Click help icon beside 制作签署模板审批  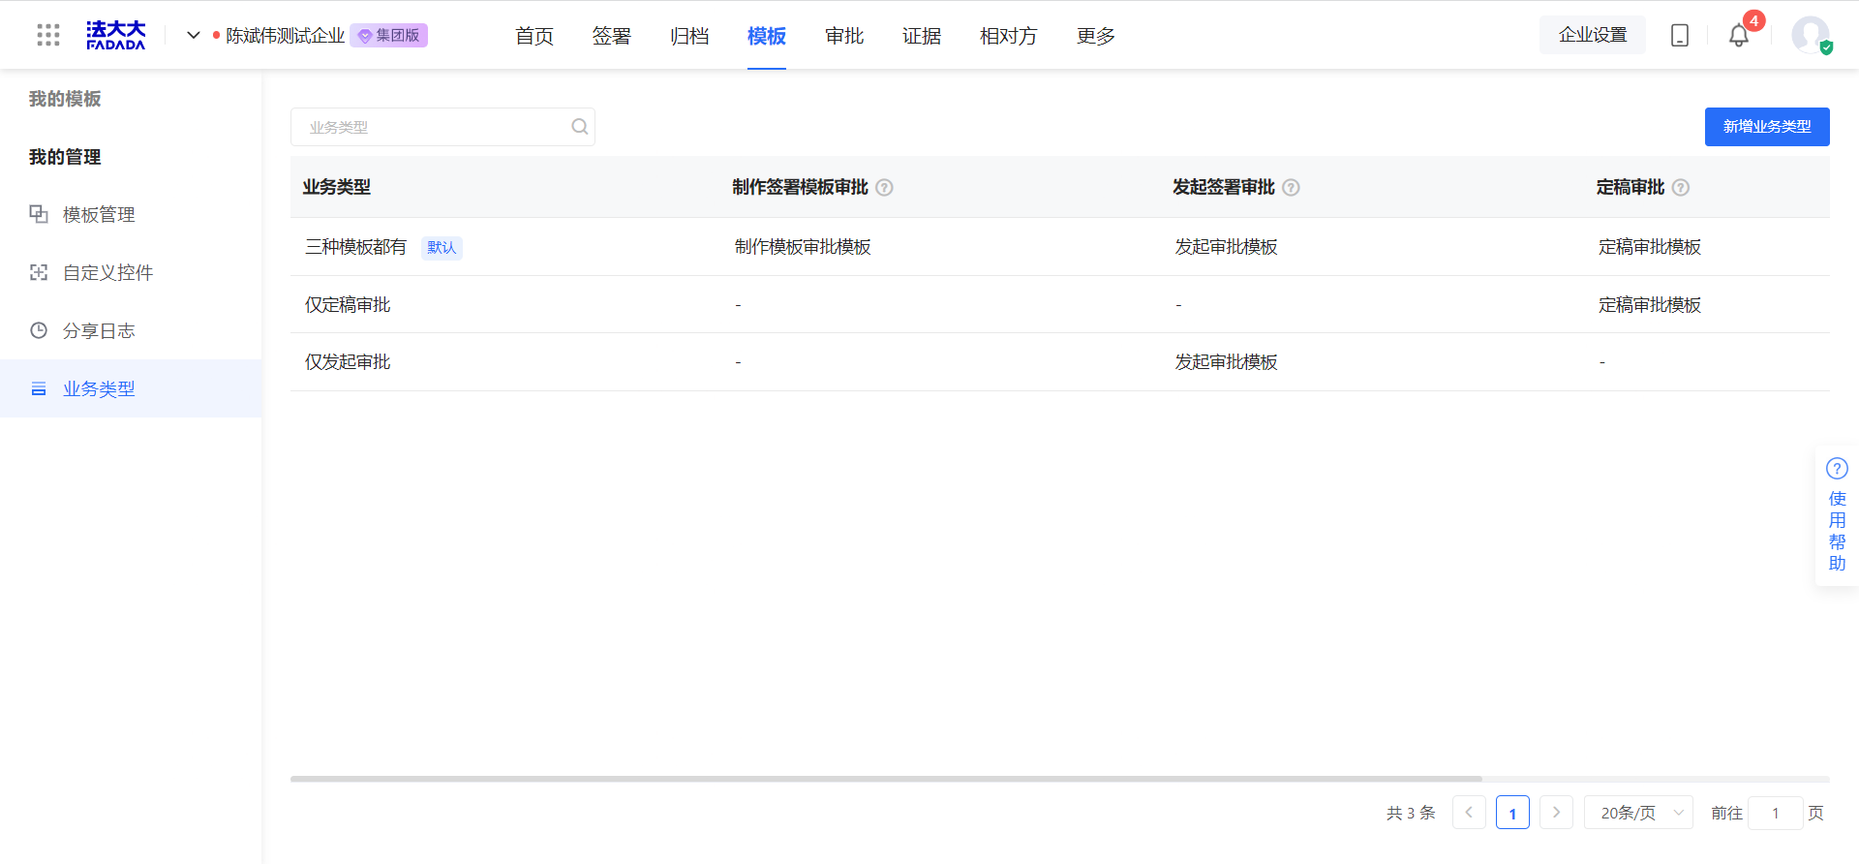(884, 188)
